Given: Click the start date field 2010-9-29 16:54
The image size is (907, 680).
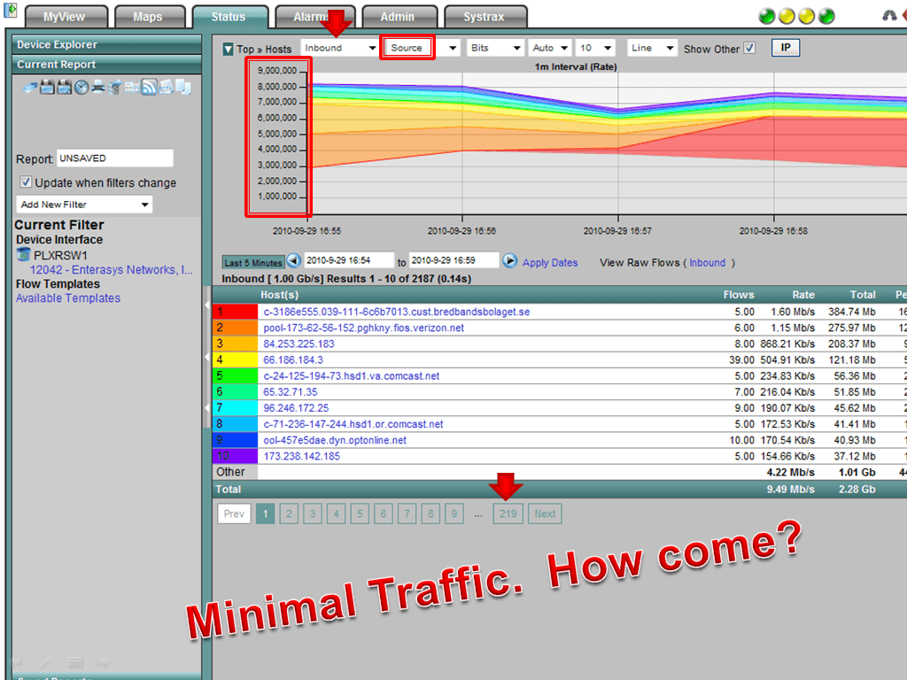Looking at the screenshot, I should 349,261.
